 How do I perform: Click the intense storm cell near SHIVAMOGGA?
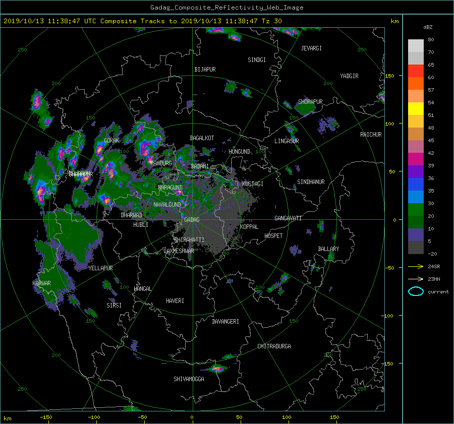click(217, 369)
